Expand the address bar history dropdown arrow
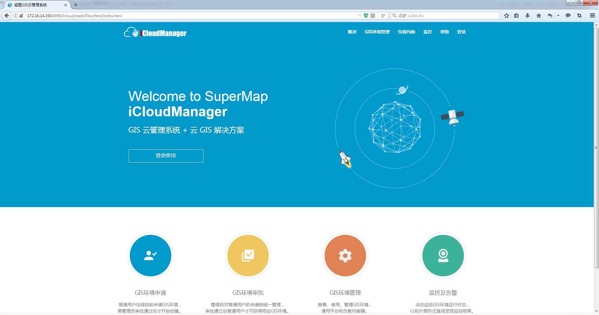Image resolution: width=599 pixels, height=315 pixels. [360, 16]
